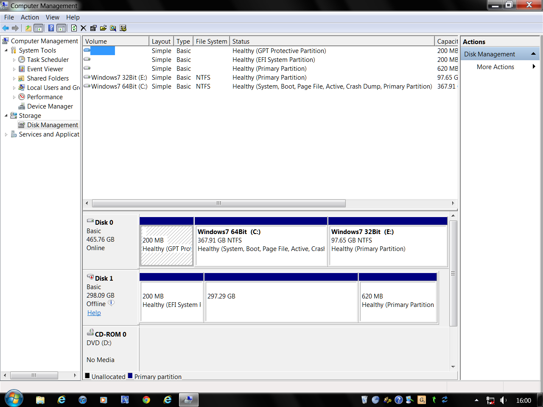Expand the Event Viewer node
Image resolution: width=543 pixels, height=407 pixels.
pos(14,69)
